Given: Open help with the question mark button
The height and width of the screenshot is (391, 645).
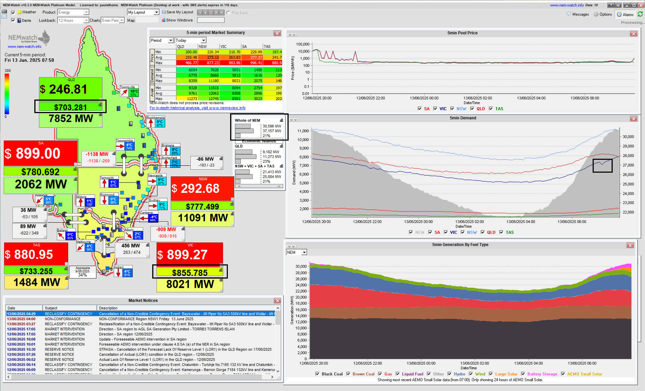Looking at the screenshot, I should (x=611, y=5).
